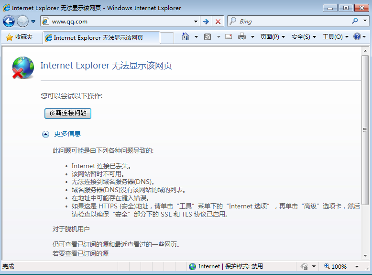372x275 pixels.
Task: Click the Read Mail icon
Action: [x=229, y=36]
